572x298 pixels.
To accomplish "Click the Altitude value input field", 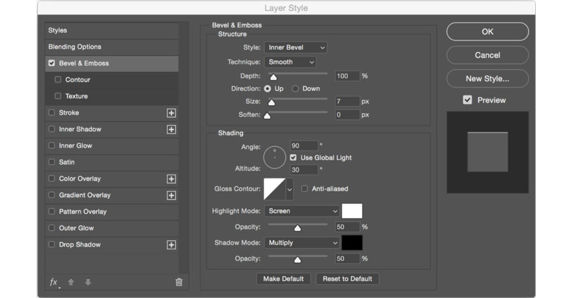I will (304, 170).
